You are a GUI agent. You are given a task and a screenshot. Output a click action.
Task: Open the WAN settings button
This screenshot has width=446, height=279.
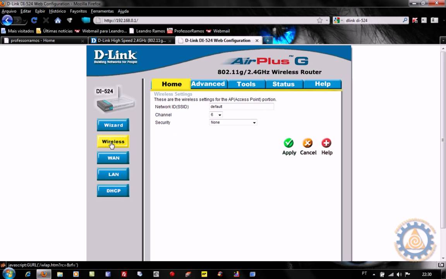[113, 158]
